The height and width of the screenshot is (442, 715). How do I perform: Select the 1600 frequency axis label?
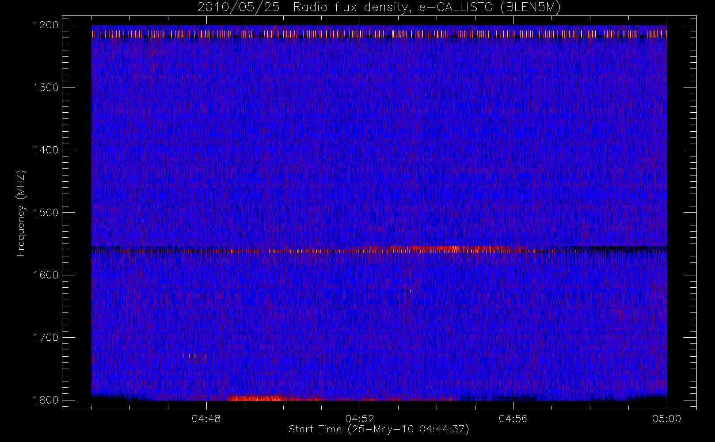pyautogui.click(x=46, y=275)
